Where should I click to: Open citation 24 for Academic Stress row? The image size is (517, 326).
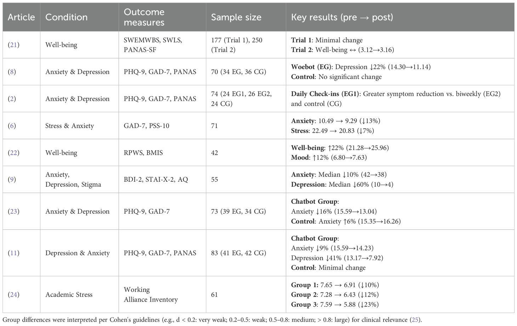click(13, 295)
